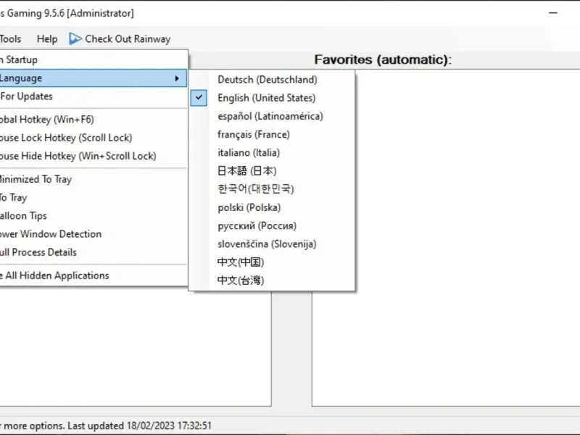Choose the Global Hotkey (Win+F6) option
580x435 pixels.
tap(94, 120)
